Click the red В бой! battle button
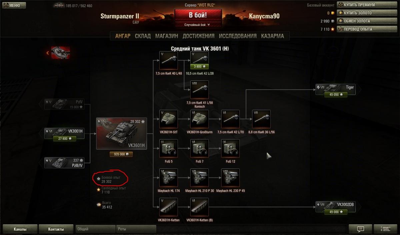Screen dimensions: 400x235 tap(198, 15)
